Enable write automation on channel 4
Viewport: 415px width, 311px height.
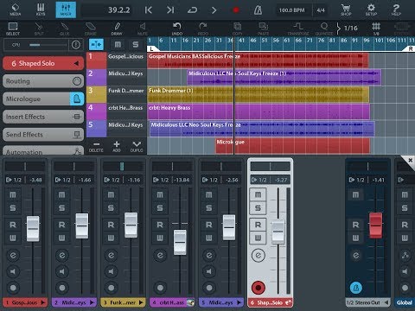pyautogui.click(x=160, y=238)
